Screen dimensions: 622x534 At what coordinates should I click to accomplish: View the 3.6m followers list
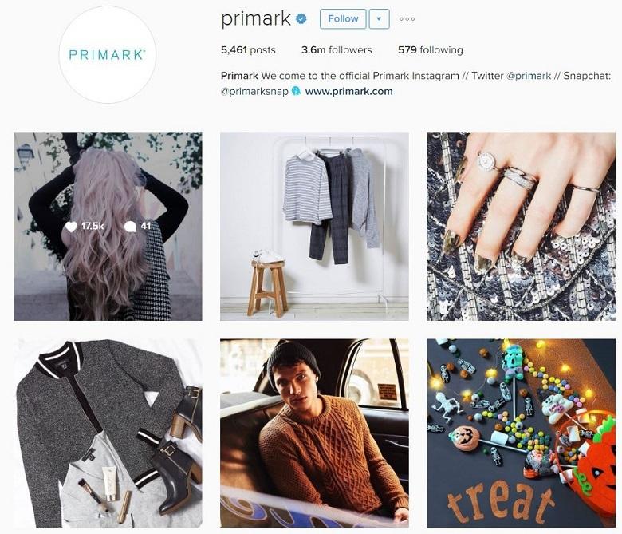click(x=337, y=50)
